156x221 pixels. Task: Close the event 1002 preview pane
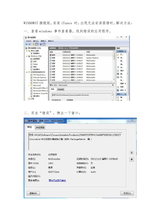(x=113, y=85)
